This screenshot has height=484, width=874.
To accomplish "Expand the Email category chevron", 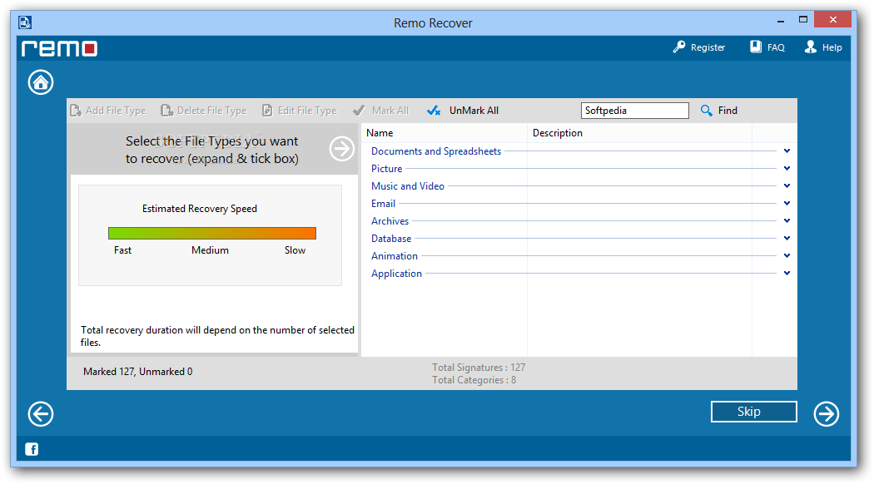I will tap(787, 203).
